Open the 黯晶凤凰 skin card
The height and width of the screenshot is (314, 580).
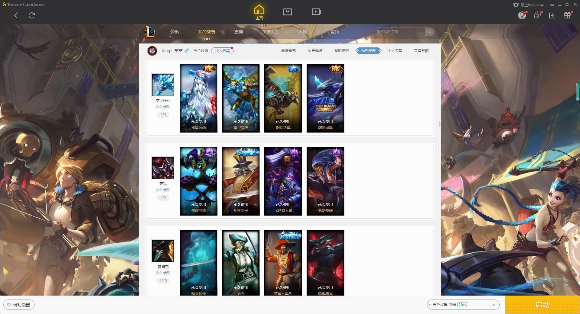click(x=325, y=98)
